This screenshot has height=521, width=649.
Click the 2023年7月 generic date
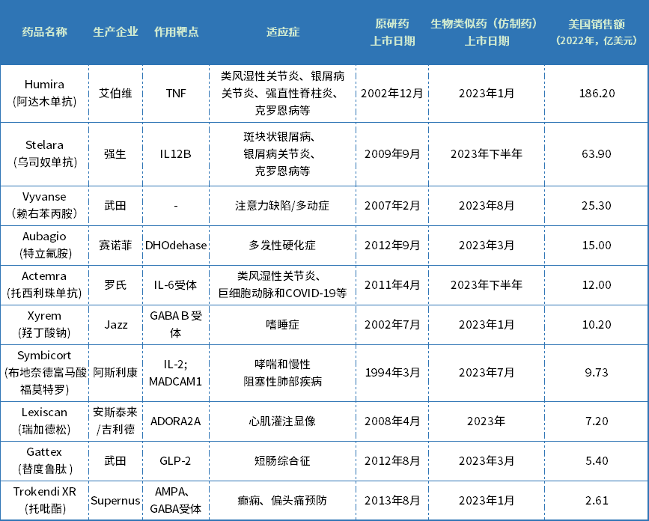click(x=487, y=373)
